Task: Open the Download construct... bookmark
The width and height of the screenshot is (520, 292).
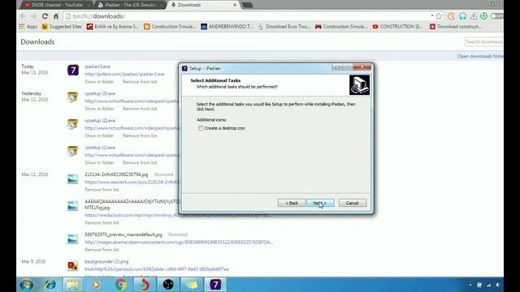Action: (x=455, y=27)
